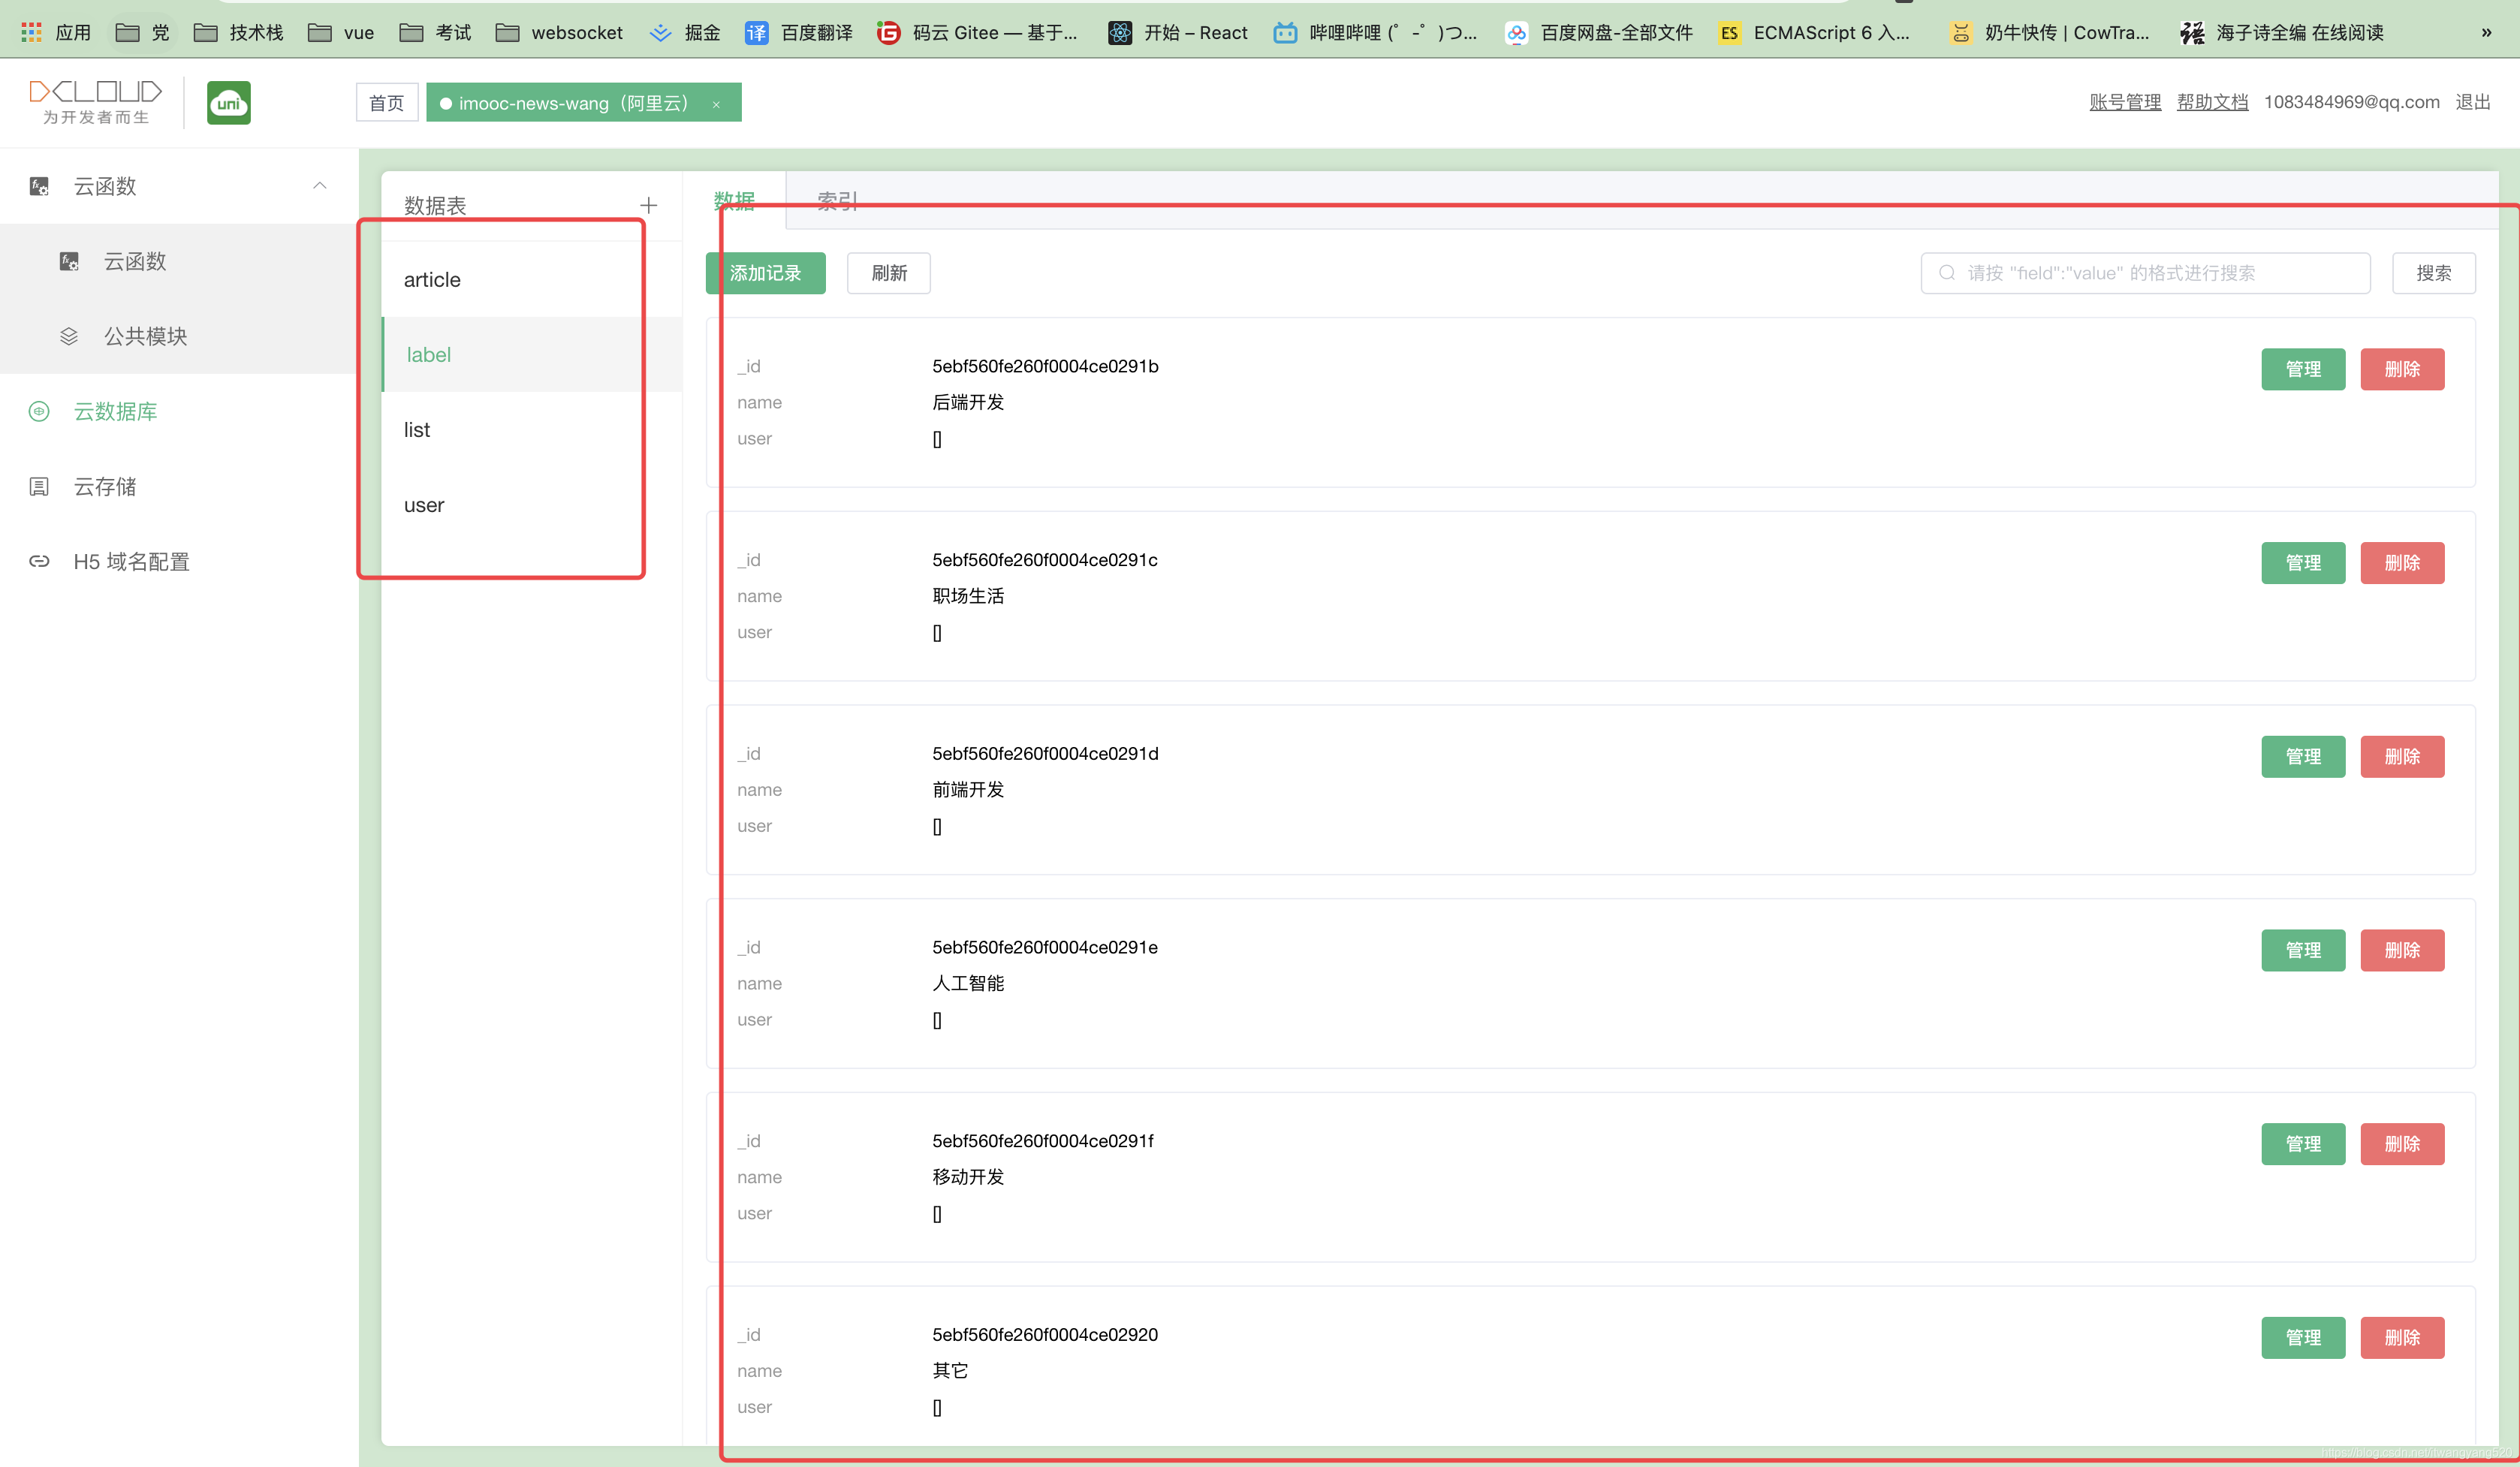Image resolution: width=2520 pixels, height=1467 pixels.
Task: Open the 技术栈 bookmark folder
Action: (239, 32)
